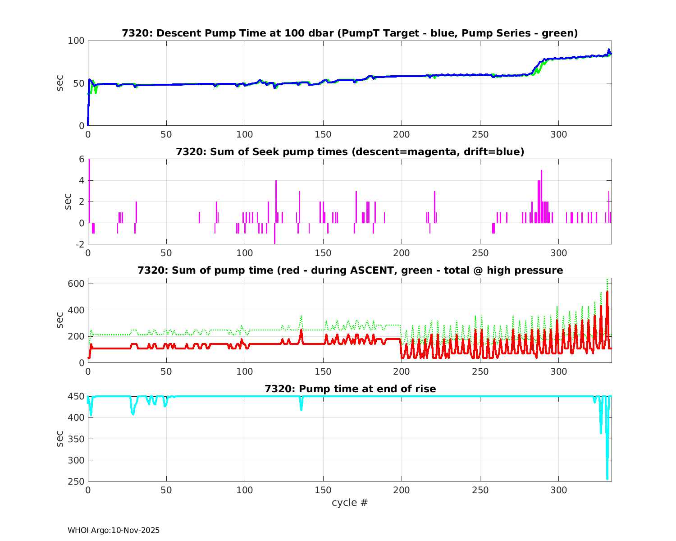
Task: Click the Sum of pump time plot title
Action: pyautogui.click(x=350, y=270)
